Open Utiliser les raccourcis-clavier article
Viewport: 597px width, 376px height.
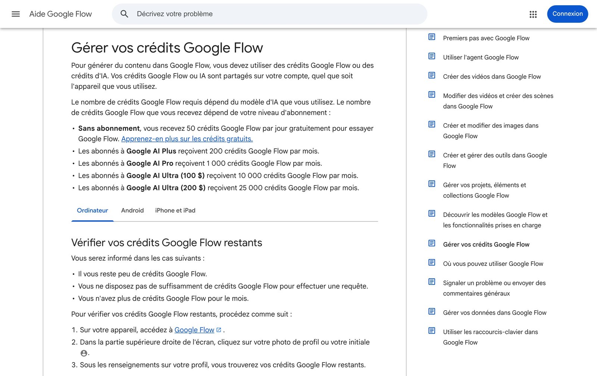[491, 337]
